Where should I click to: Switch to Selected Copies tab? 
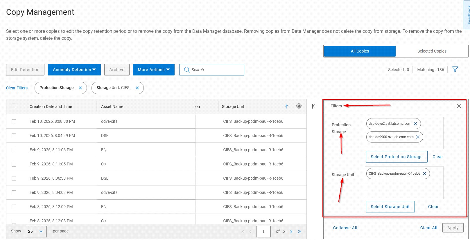point(432,51)
